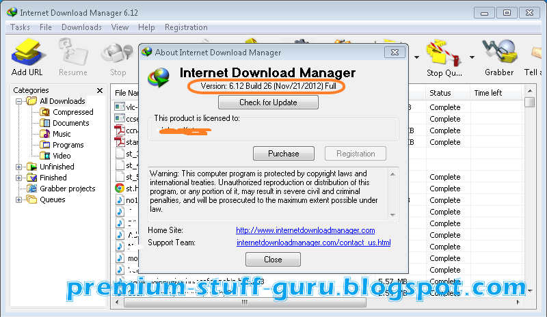Click the Close button in About dialog

point(273,260)
